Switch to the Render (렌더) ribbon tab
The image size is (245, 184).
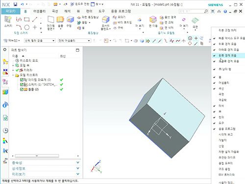[x=89, y=11]
